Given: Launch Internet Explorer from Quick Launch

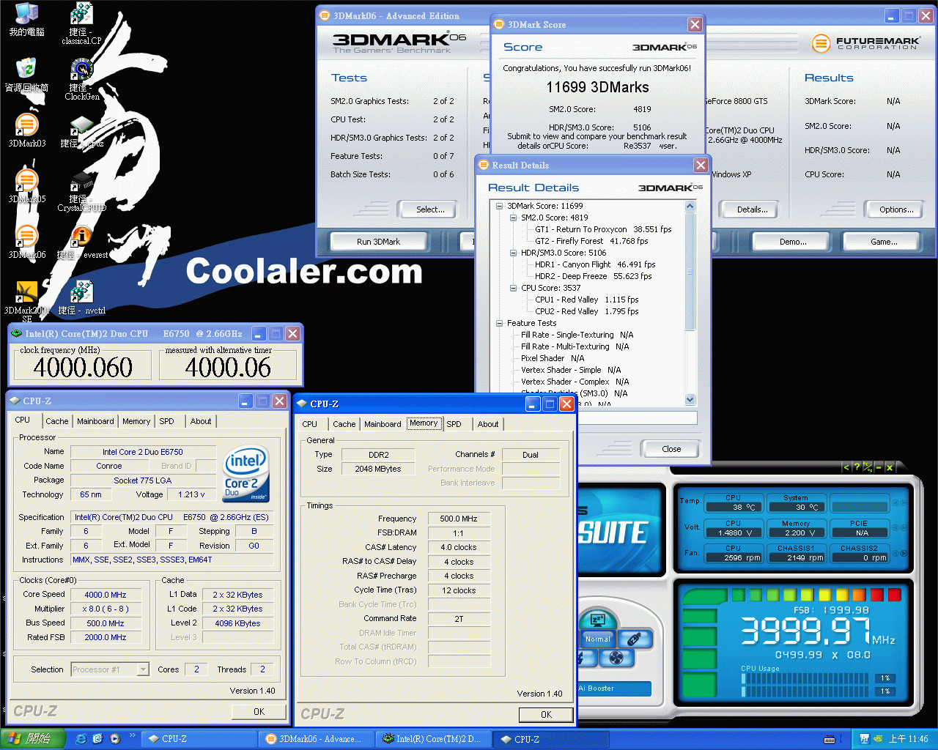Looking at the screenshot, I should coord(81,739).
